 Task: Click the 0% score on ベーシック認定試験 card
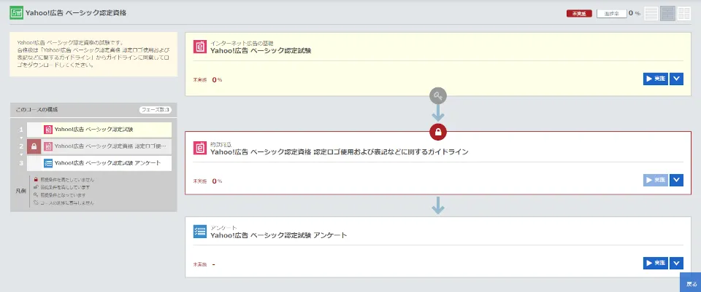[x=217, y=80]
